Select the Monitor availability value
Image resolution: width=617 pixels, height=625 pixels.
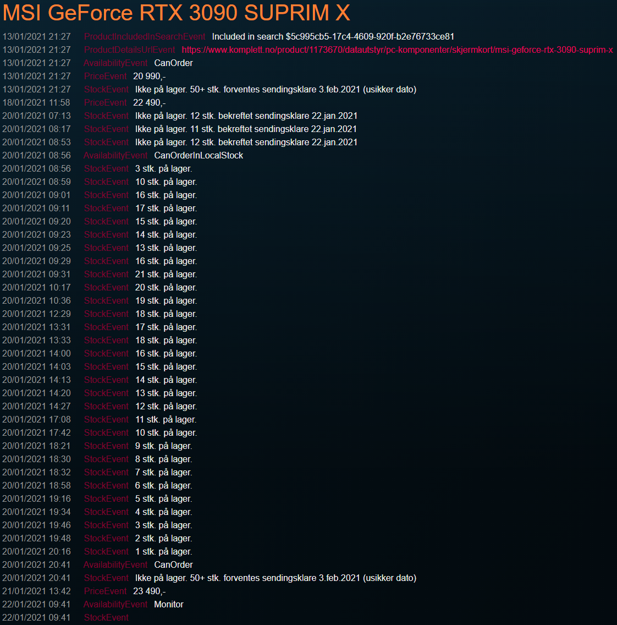(169, 604)
